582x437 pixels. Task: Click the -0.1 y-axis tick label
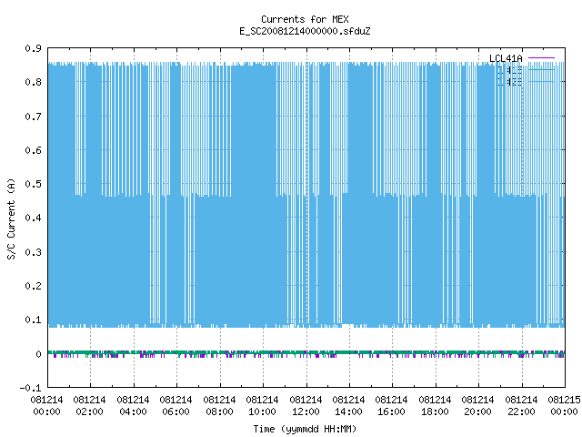tap(30, 388)
